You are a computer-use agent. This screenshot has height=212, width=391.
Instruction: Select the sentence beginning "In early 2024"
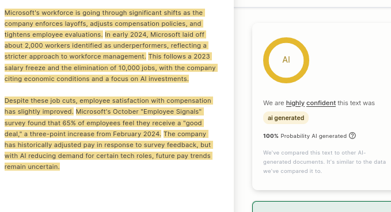[106, 45]
